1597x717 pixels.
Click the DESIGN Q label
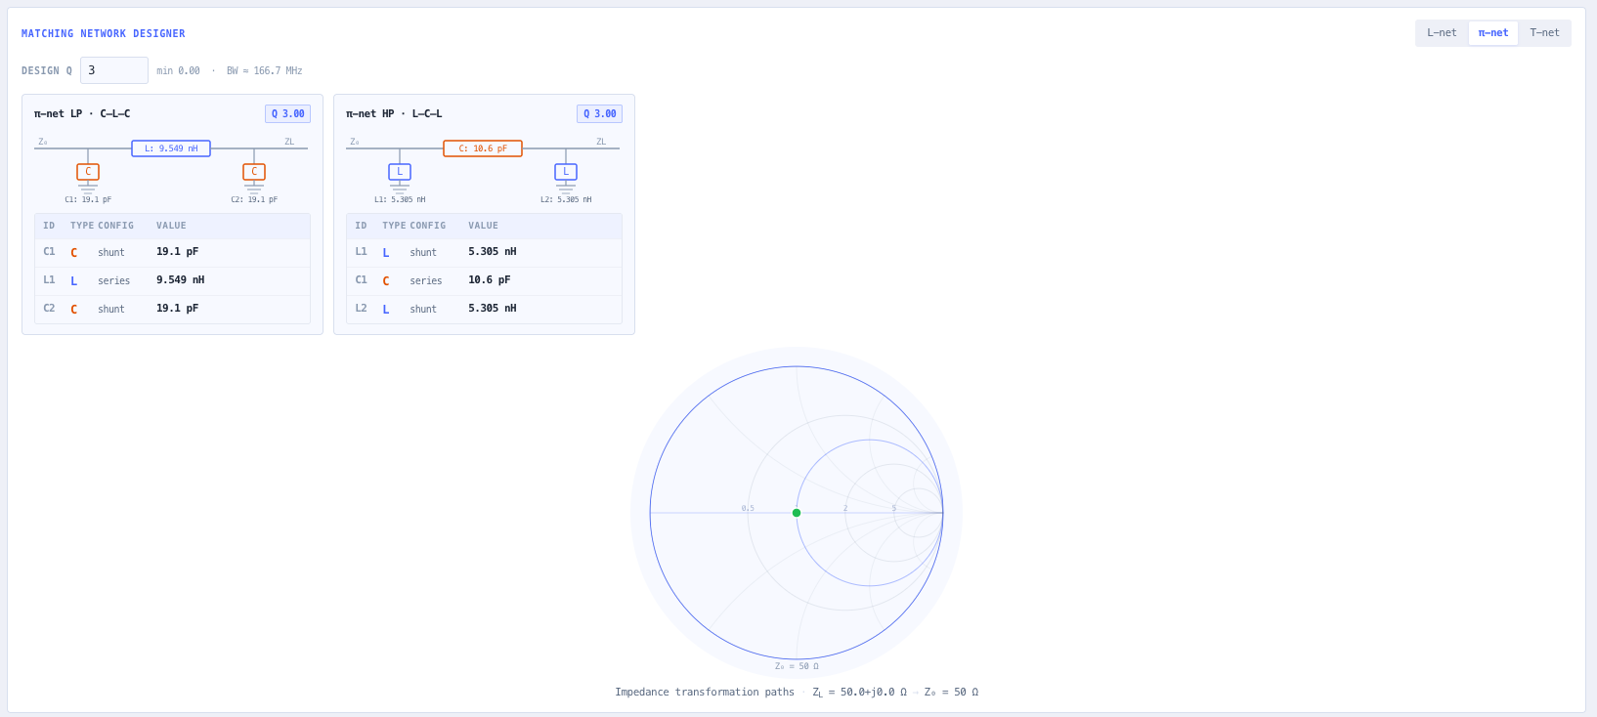(47, 71)
